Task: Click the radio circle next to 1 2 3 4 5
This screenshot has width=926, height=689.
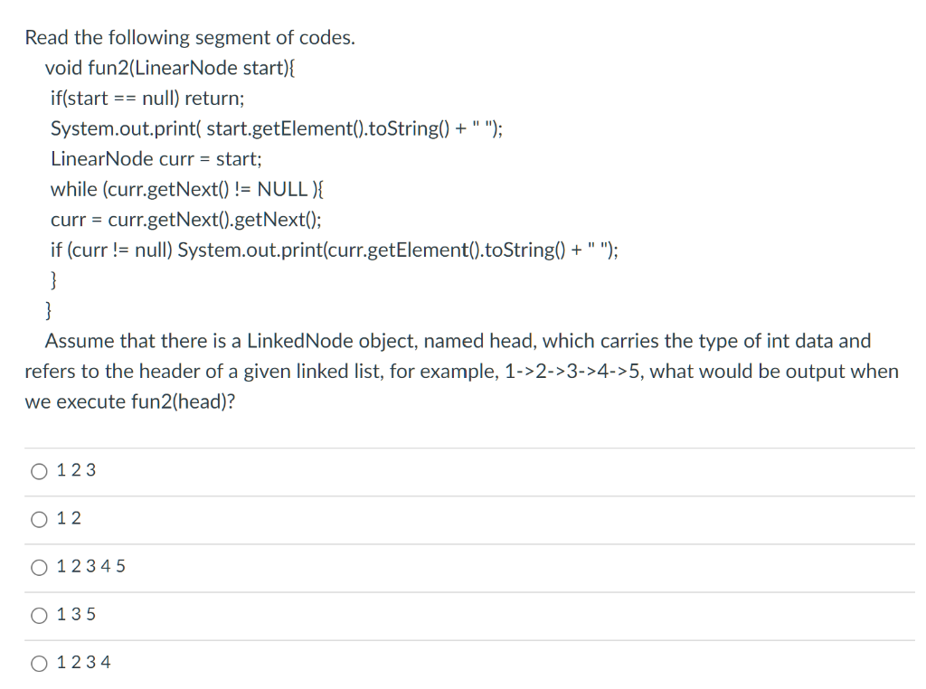Action: (38, 566)
